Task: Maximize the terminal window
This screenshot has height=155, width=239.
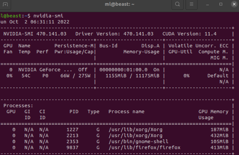Action: (221, 4)
